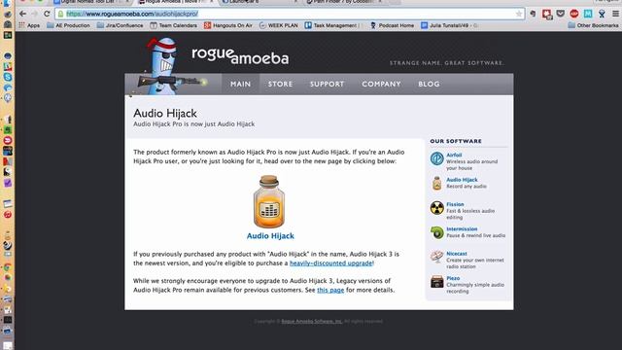Click the Pocket extension icon
Screen dimensions: 622x350
[560, 14]
